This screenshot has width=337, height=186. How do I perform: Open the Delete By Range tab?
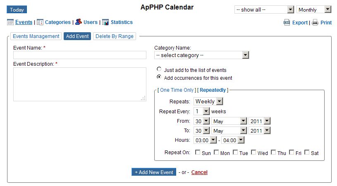pos(115,36)
